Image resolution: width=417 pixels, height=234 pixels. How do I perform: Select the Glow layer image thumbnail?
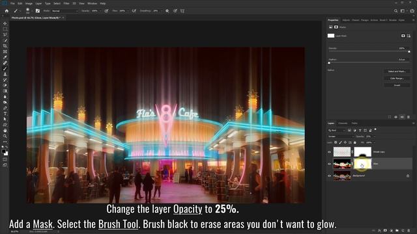[x=342, y=164]
